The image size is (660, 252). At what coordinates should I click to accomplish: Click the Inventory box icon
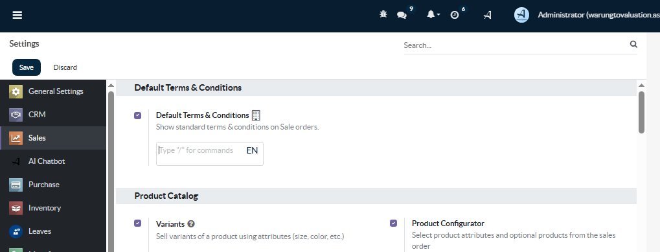pos(16,208)
